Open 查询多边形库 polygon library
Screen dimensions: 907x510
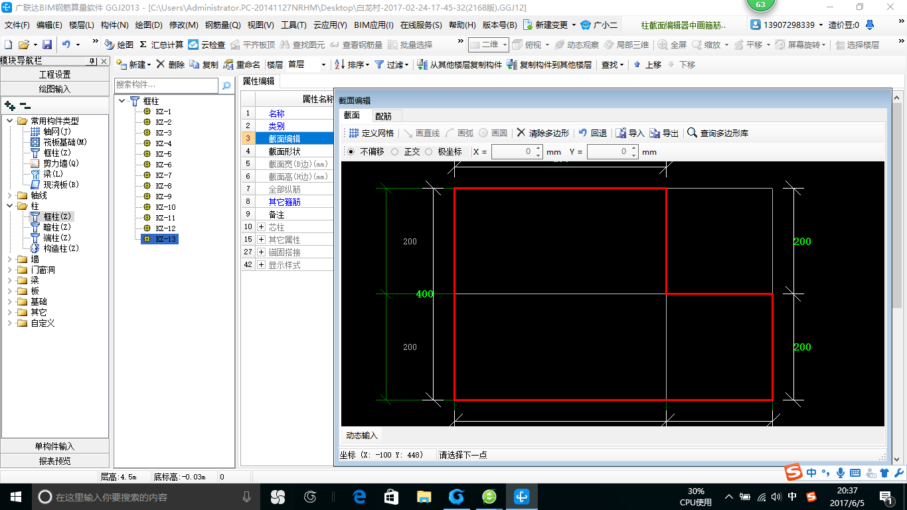(718, 133)
